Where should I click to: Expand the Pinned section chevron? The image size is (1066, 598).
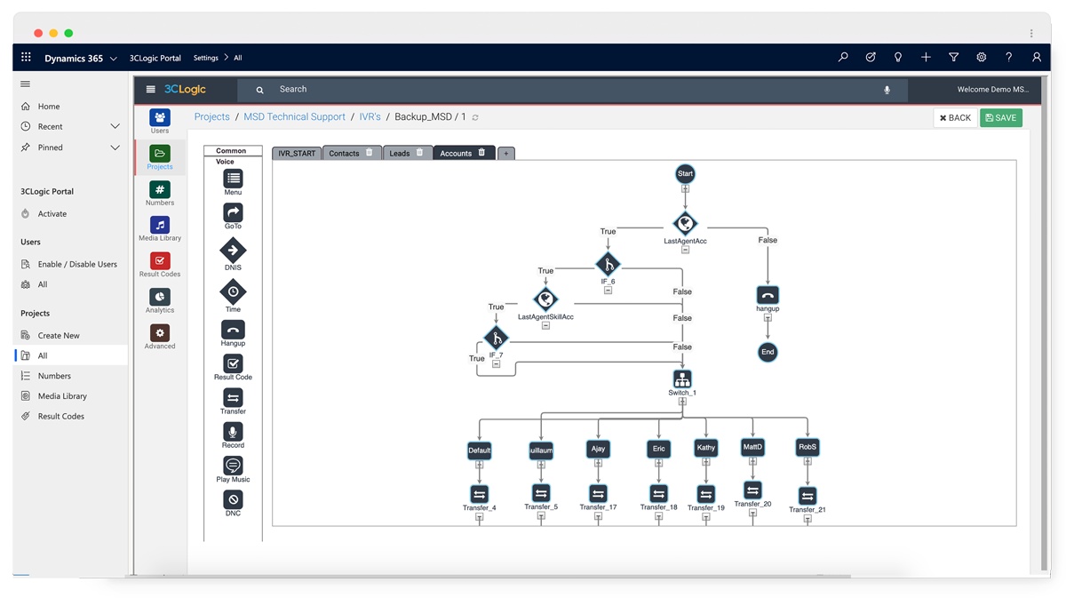(x=115, y=148)
